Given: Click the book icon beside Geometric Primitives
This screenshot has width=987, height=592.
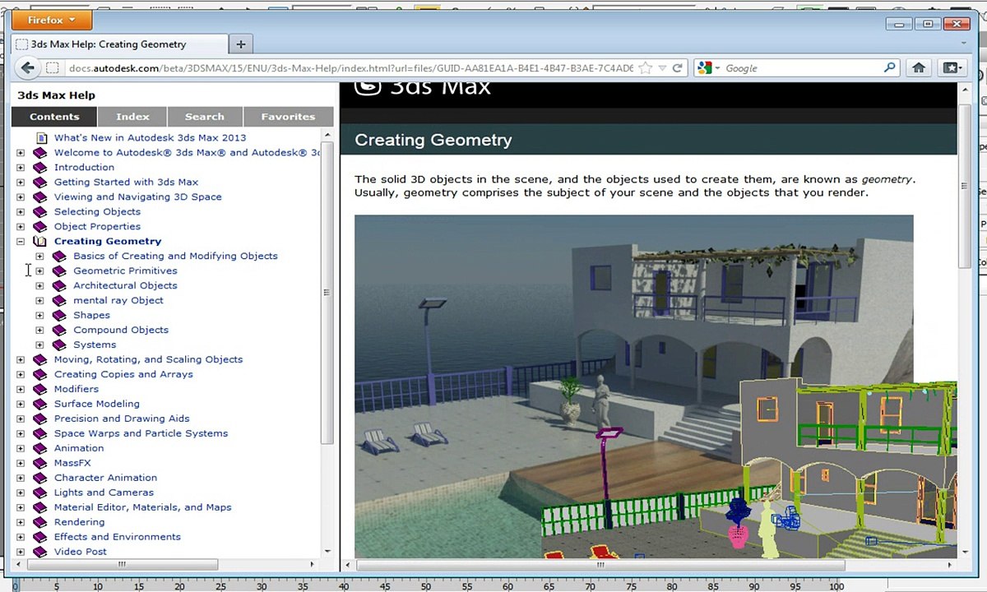Looking at the screenshot, I should (x=59, y=271).
